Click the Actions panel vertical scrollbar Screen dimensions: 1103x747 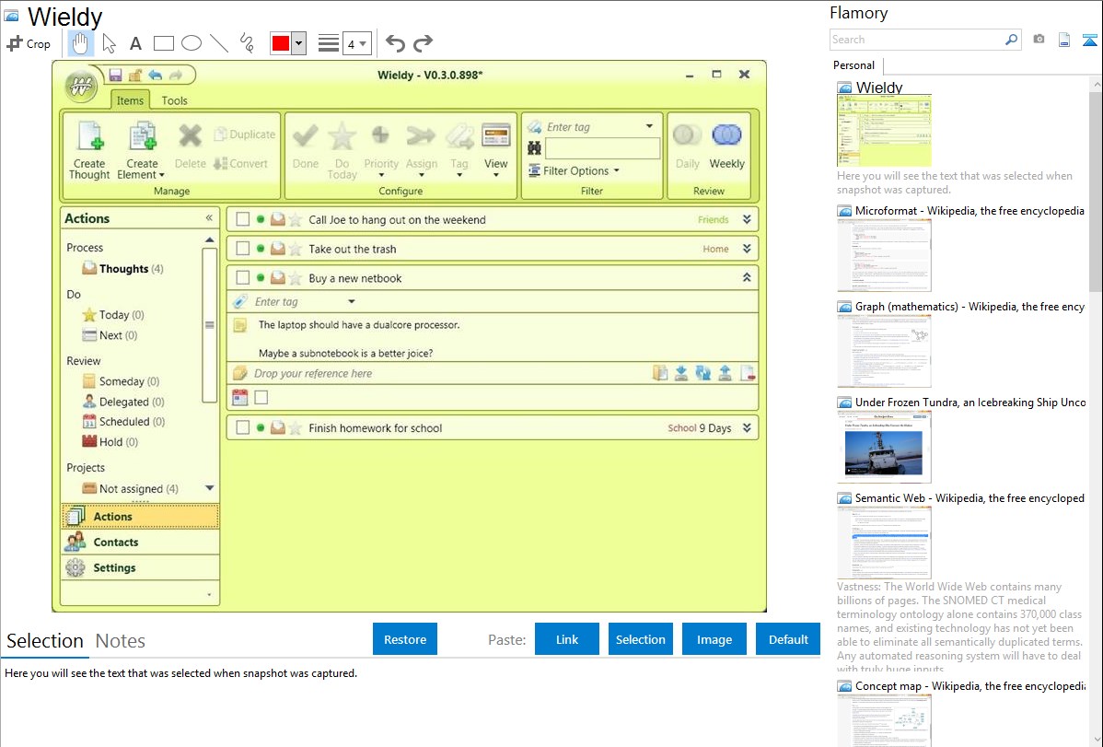(x=209, y=325)
